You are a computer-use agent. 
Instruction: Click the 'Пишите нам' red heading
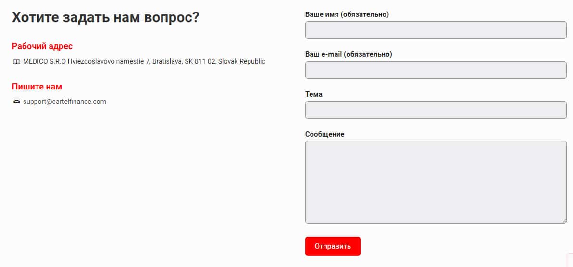(x=37, y=87)
